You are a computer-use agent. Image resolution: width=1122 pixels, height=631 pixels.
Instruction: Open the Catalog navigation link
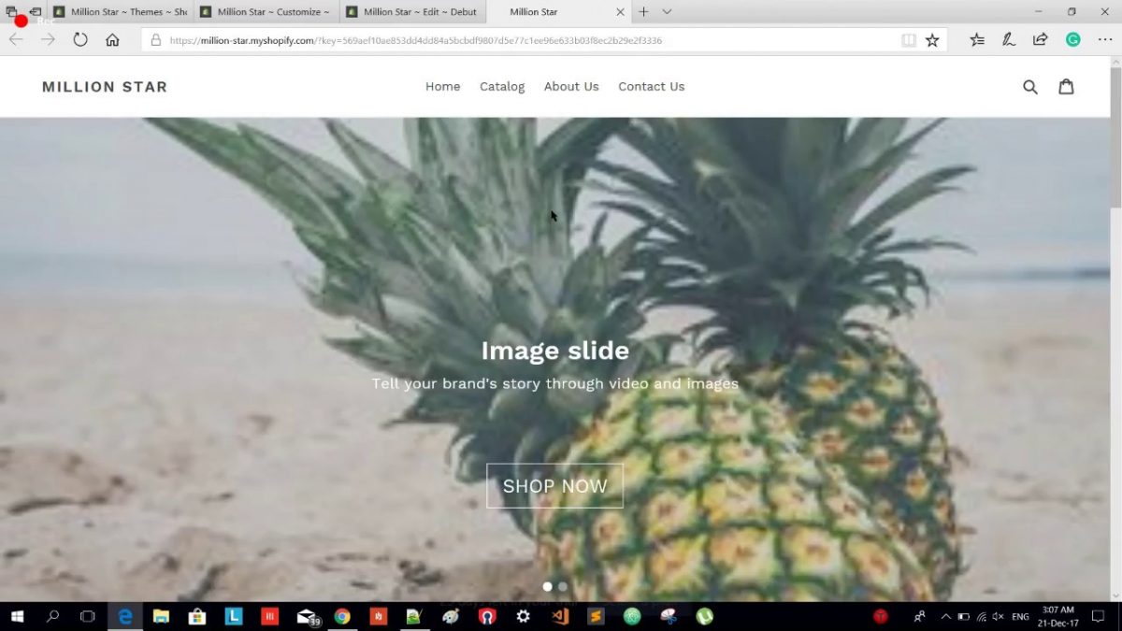(502, 87)
